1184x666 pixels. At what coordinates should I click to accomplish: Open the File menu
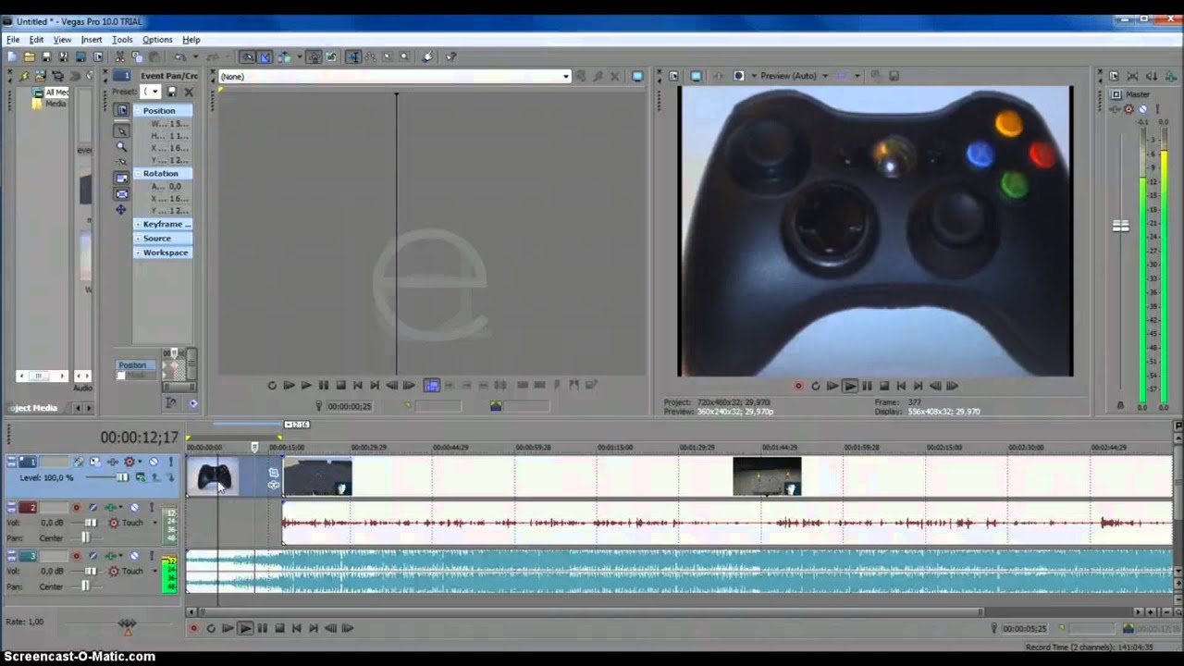[x=13, y=40]
